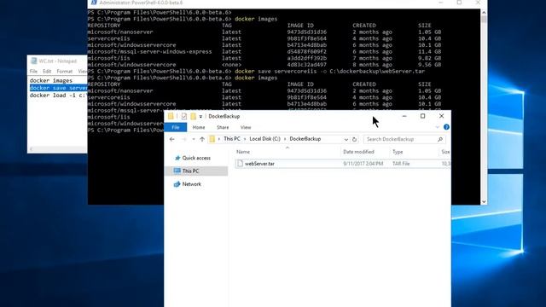
Task: Click the folder icon in address bar
Action: pyautogui.click(x=212, y=139)
